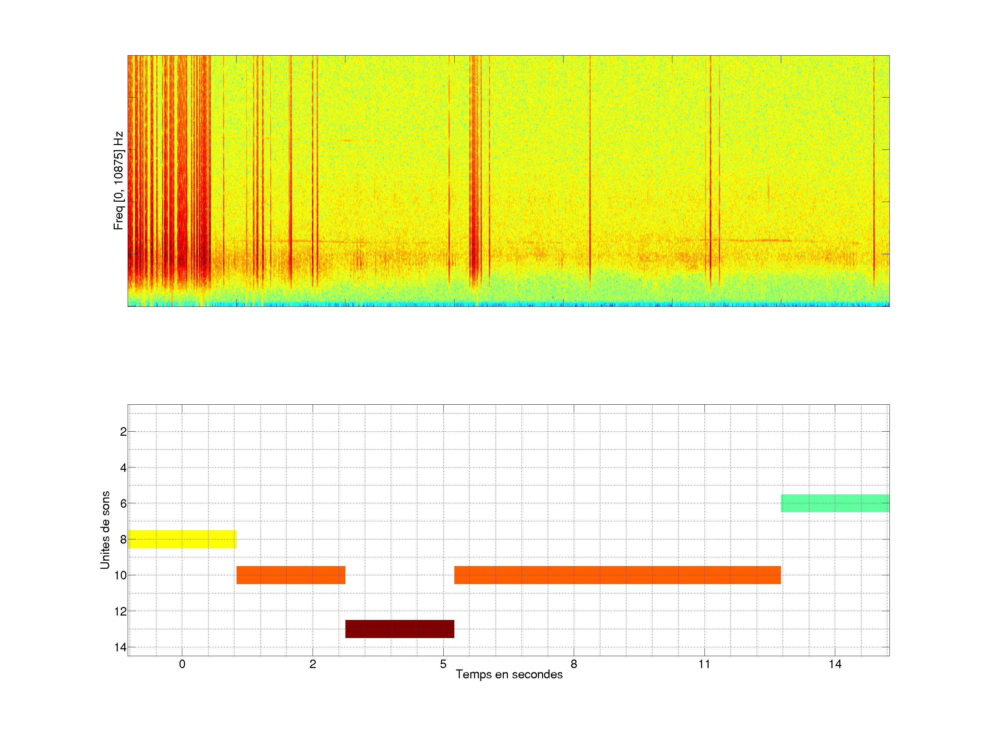Click the short orange bar near 2 seconds
This screenshot has height=737, width=983.
coord(291,575)
